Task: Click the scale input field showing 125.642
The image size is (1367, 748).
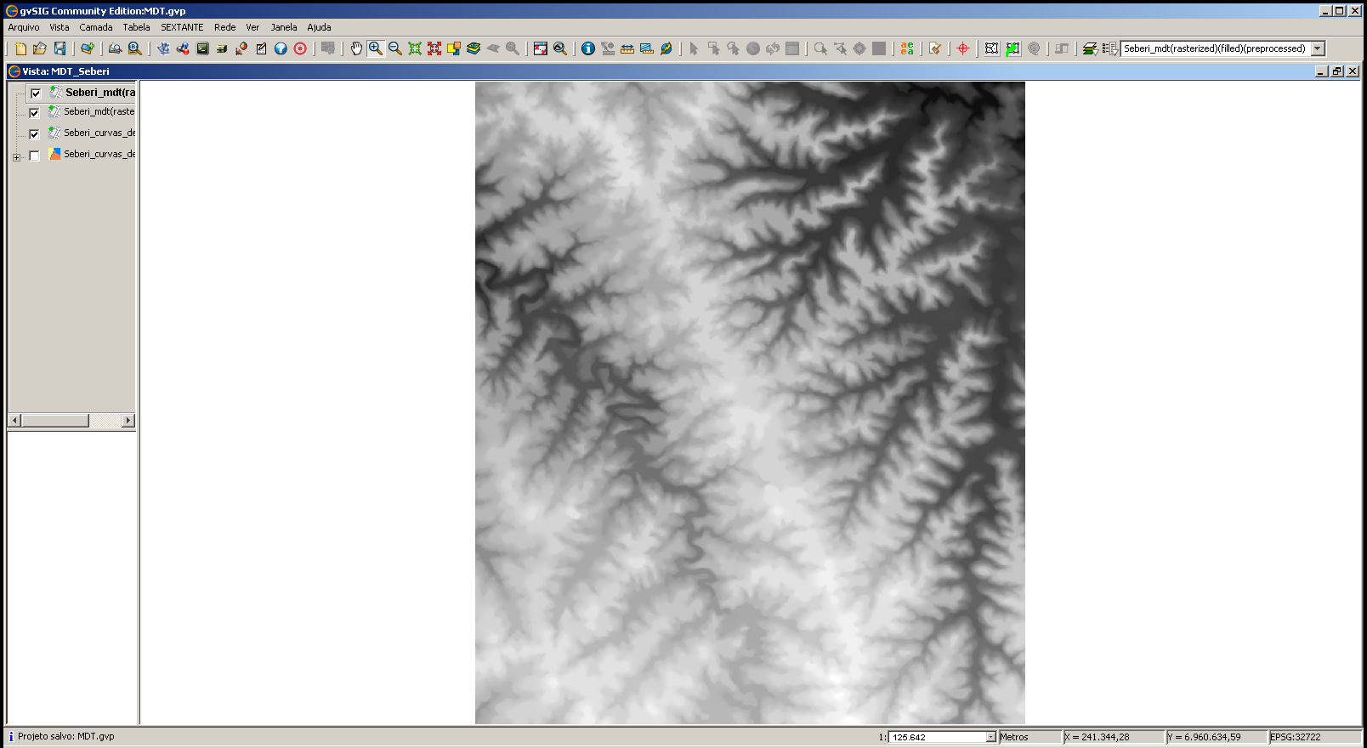Action: (x=937, y=737)
